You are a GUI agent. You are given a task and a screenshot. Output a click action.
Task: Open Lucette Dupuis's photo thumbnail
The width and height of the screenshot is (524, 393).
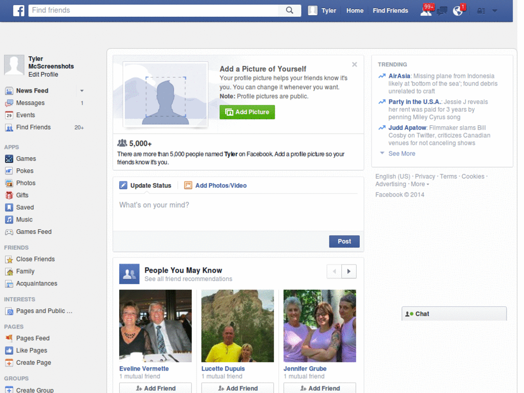click(x=237, y=326)
